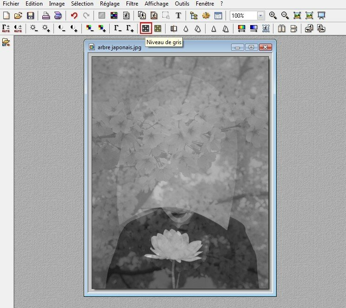
Task: Click the arbre japonais.jpg window title
Action: [x=120, y=47]
